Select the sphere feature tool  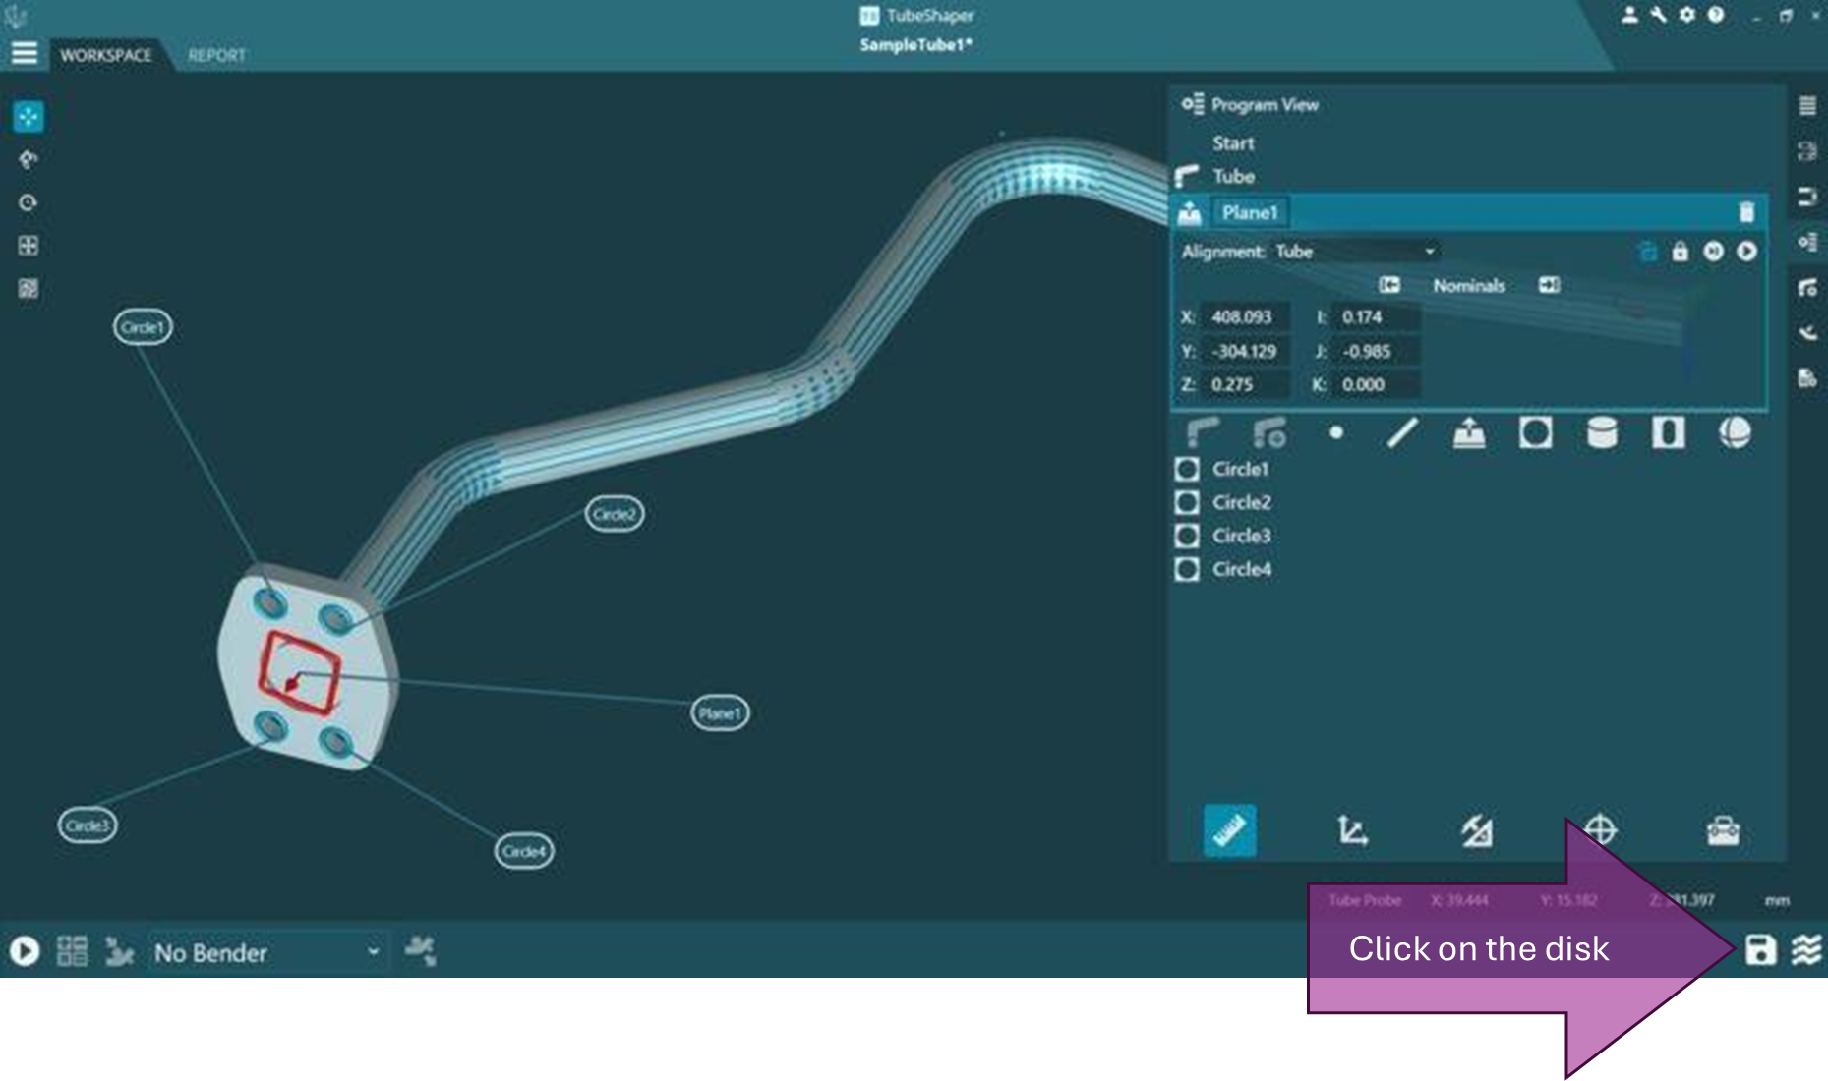click(x=1735, y=432)
